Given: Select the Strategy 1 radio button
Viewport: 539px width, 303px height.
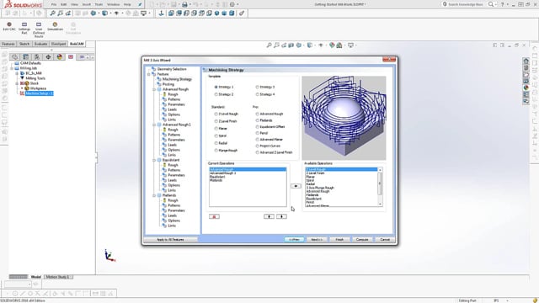Looking at the screenshot, I should pos(216,87).
